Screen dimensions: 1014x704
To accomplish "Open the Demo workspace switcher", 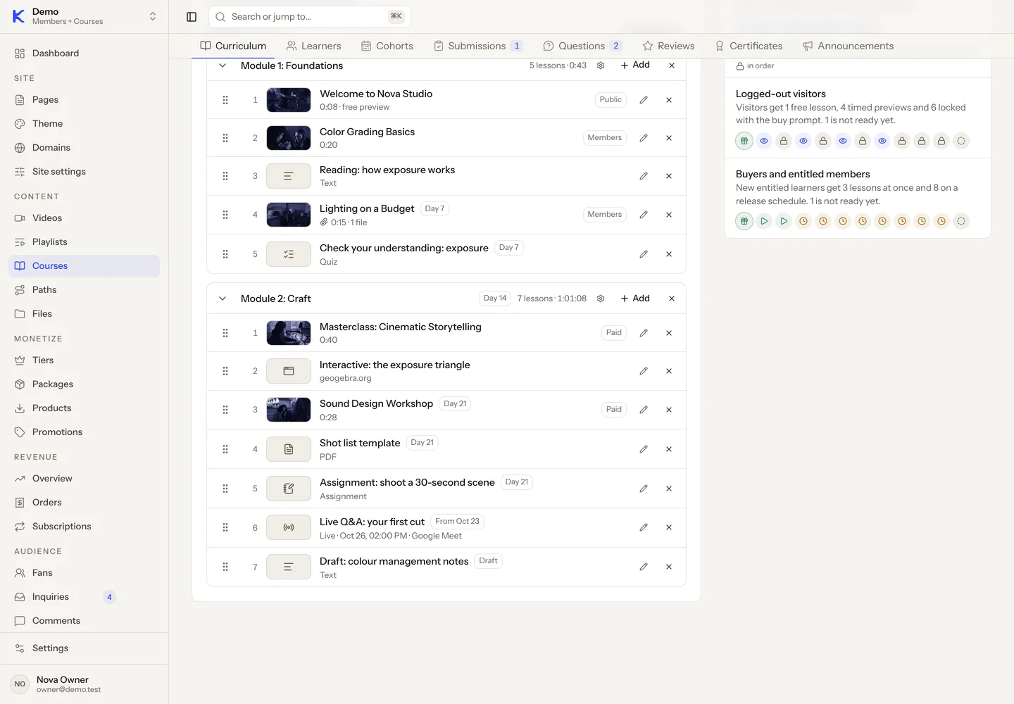I will pos(84,16).
